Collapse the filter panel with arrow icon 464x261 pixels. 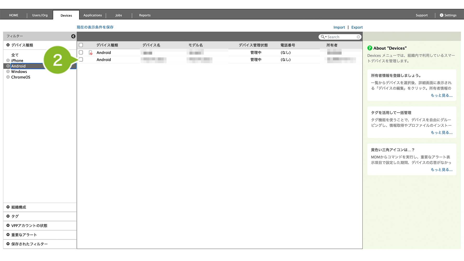(73, 36)
